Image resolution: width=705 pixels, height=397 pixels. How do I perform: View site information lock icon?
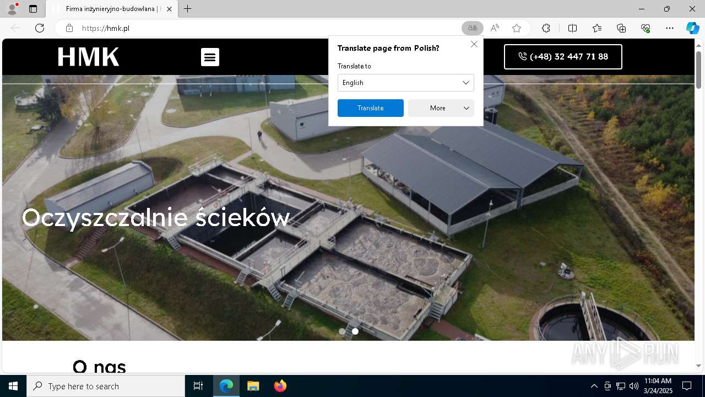point(69,28)
